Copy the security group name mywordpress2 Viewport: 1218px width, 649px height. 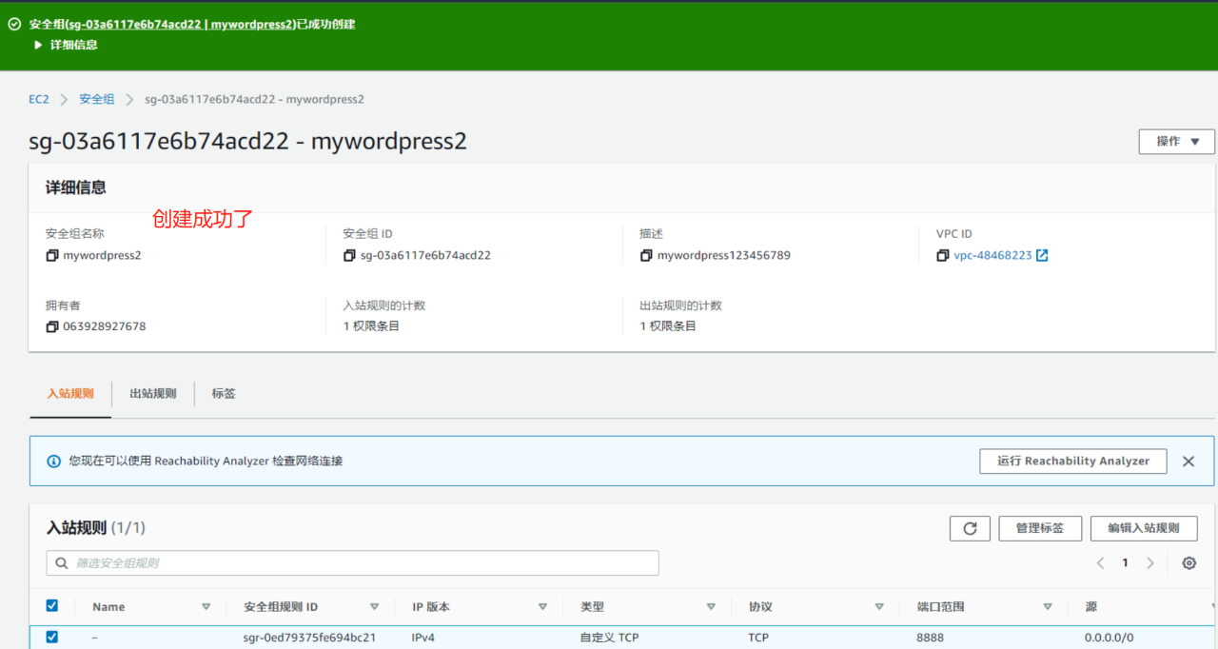51,255
